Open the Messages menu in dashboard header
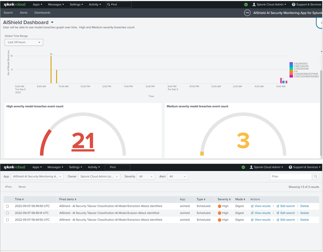 click(56, 4)
